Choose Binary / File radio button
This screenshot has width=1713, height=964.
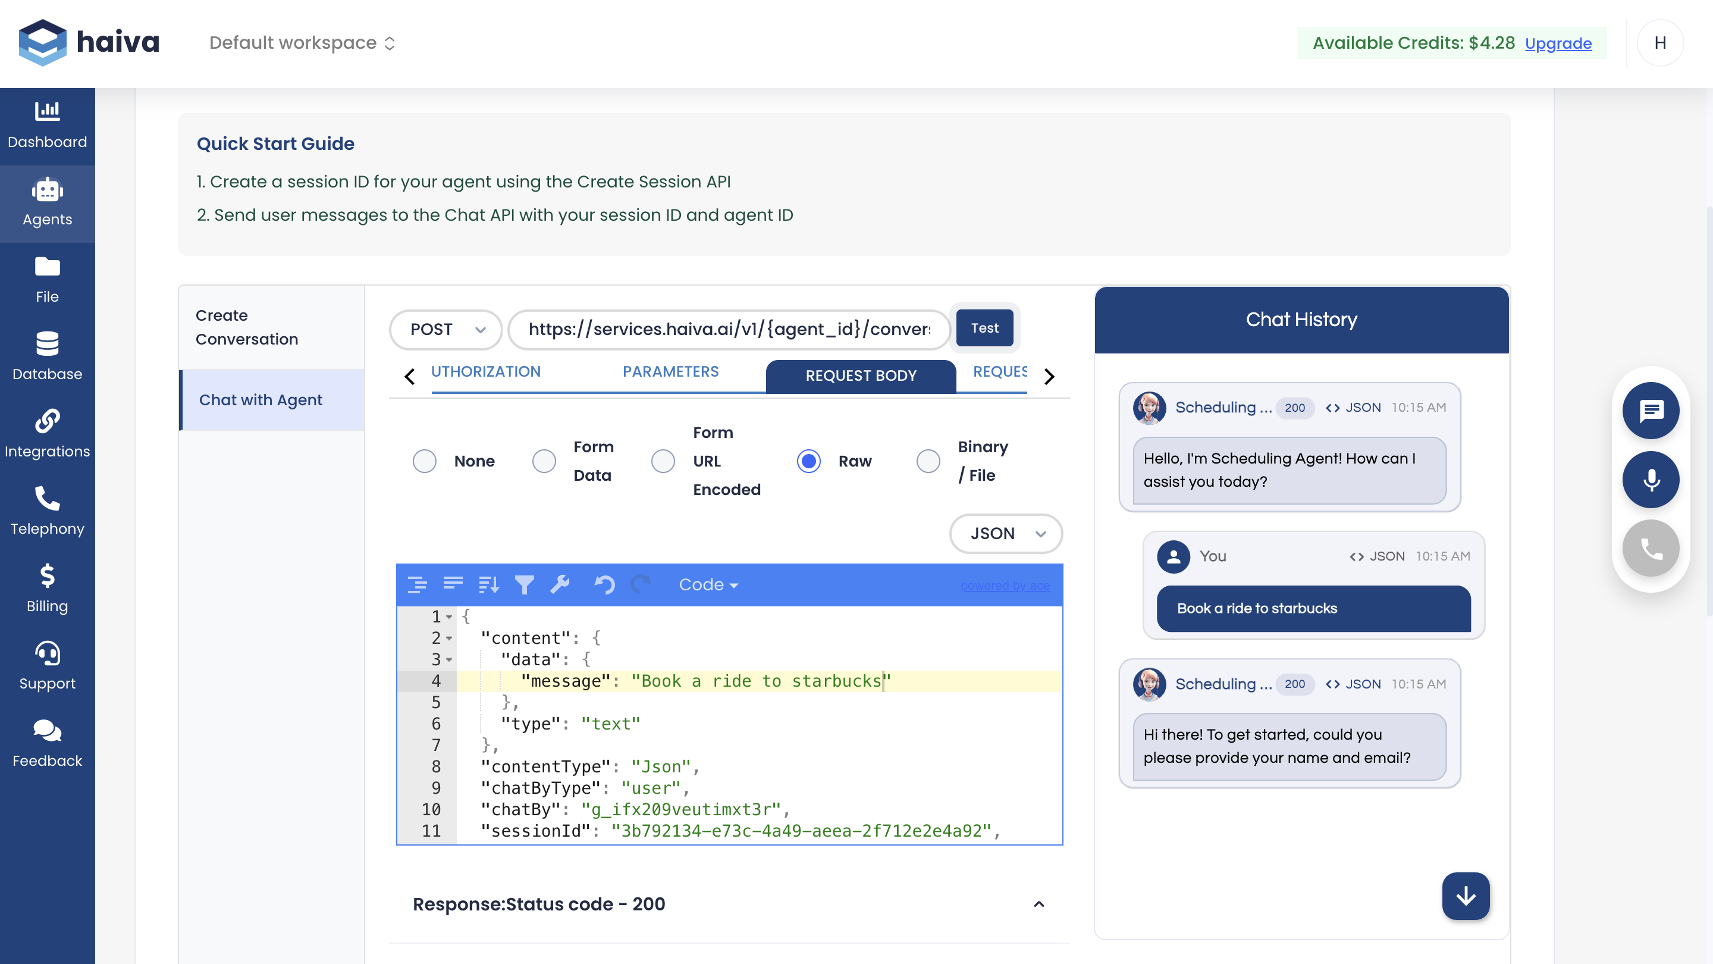click(928, 461)
